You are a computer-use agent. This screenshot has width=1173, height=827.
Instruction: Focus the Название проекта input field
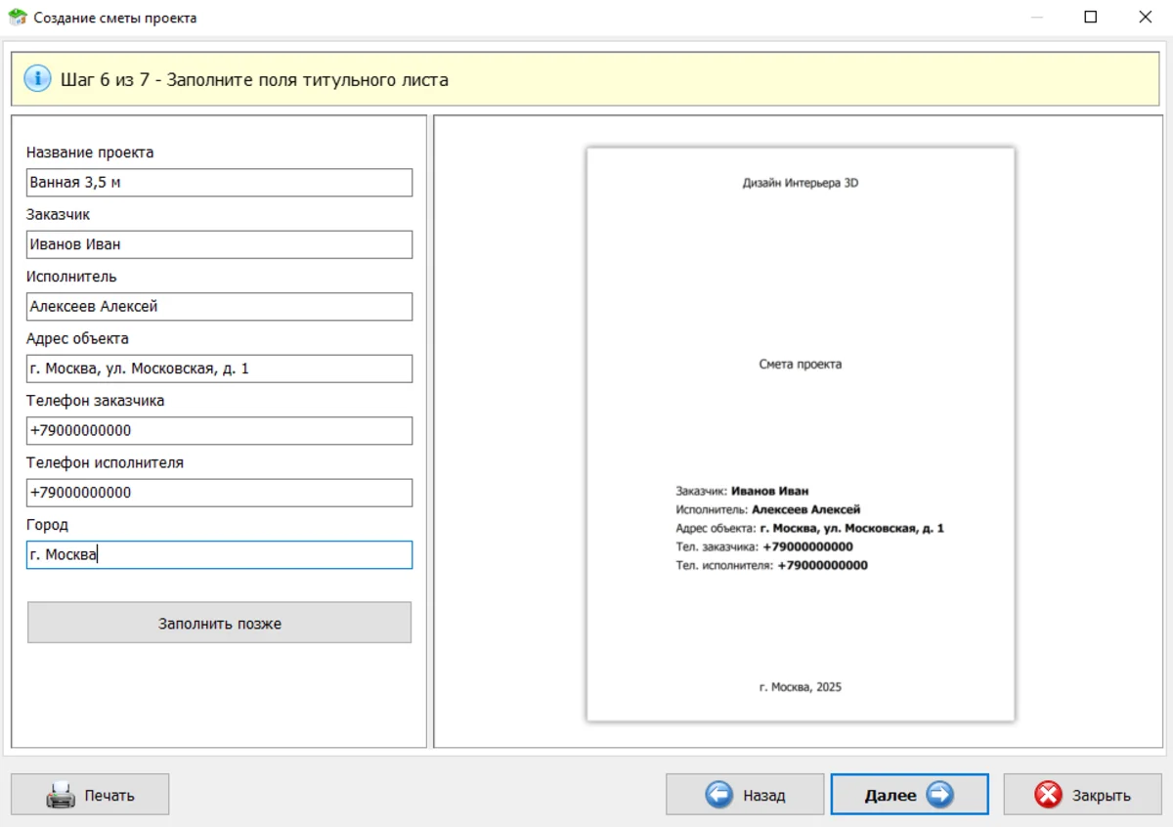[219, 183]
